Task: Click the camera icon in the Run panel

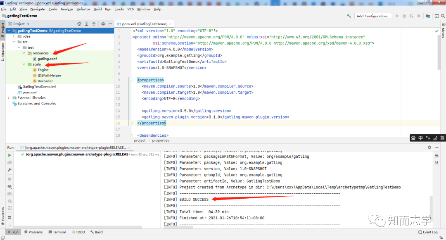Action: (9, 194)
